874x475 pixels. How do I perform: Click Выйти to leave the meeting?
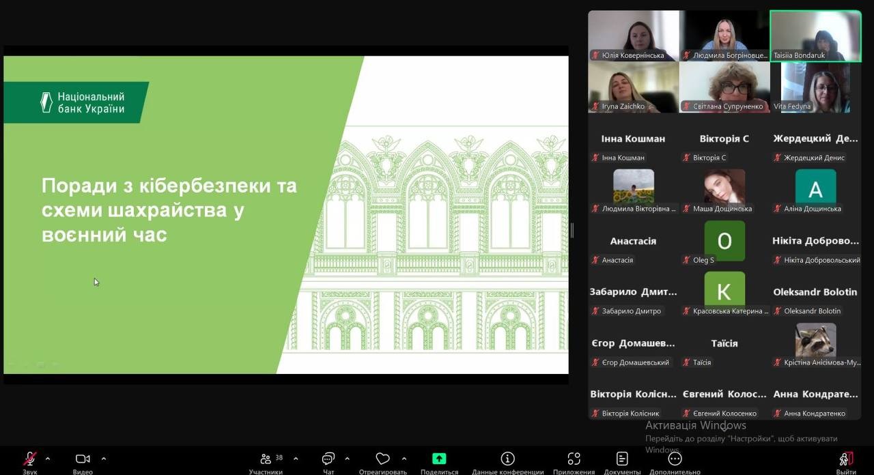tap(846, 459)
